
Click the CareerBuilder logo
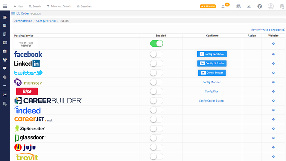pos(48,101)
